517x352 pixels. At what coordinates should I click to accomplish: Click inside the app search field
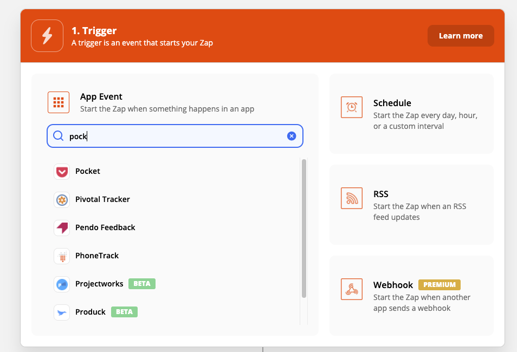175,136
